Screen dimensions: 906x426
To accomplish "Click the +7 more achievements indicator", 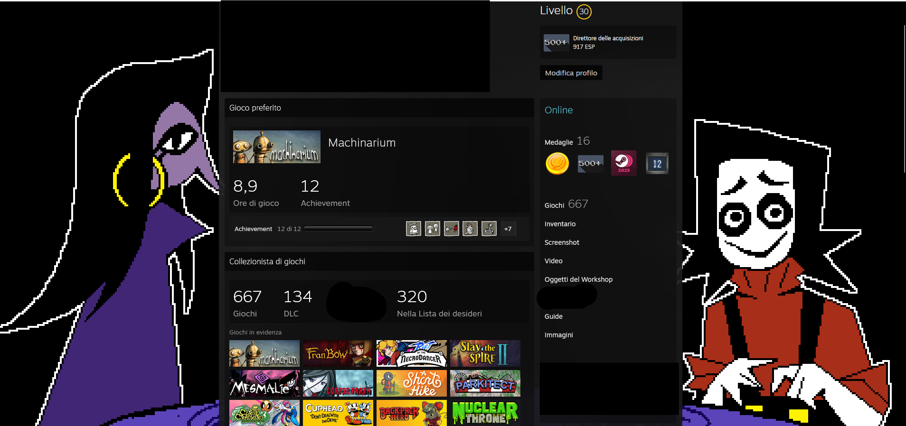I will coord(508,229).
